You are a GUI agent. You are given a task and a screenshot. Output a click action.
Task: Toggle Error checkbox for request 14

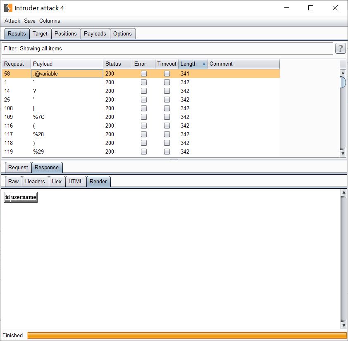(x=144, y=91)
